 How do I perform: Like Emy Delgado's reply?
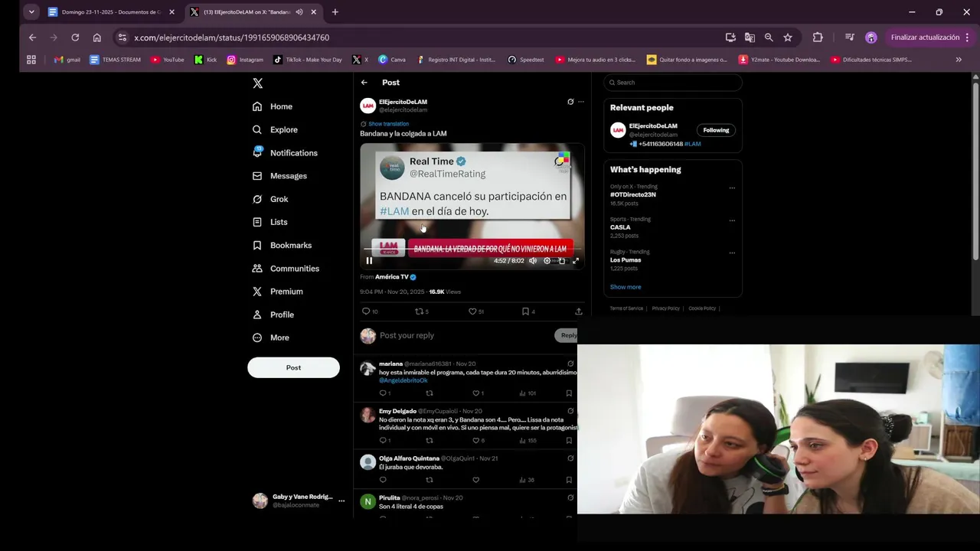pos(475,441)
